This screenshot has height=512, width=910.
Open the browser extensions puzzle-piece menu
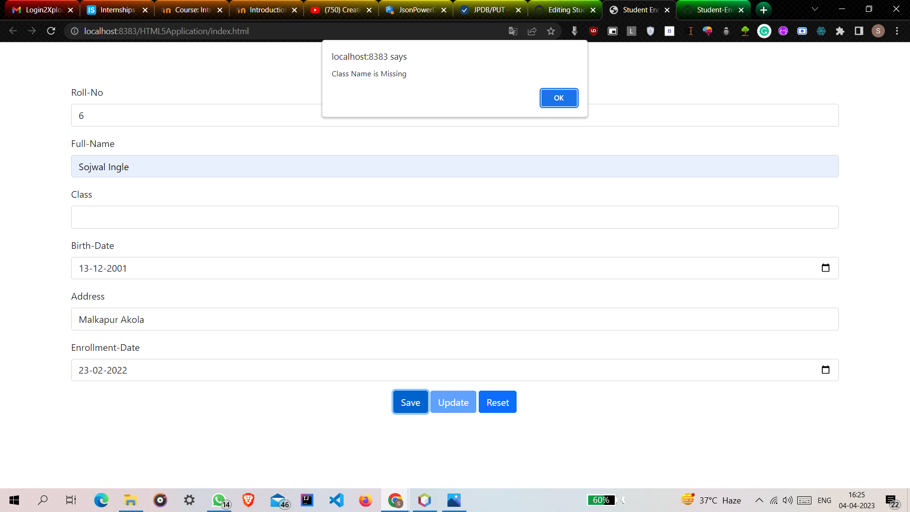tap(839, 31)
